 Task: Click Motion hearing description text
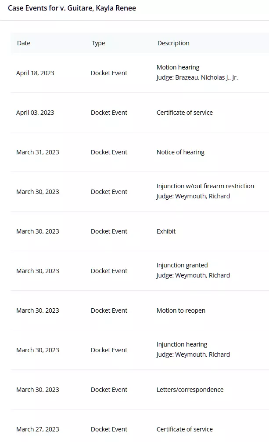click(178, 67)
